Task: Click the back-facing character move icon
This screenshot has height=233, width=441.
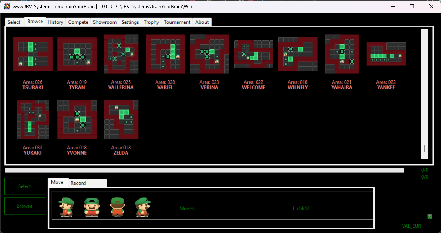Action: click(118, 207)
